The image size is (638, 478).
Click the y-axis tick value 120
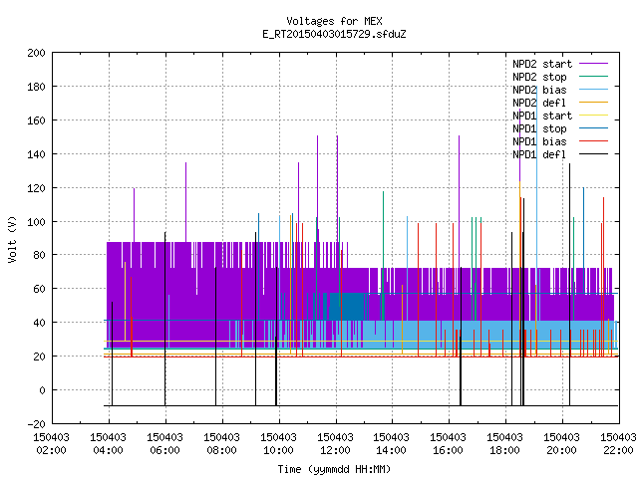tap(36, 188)
